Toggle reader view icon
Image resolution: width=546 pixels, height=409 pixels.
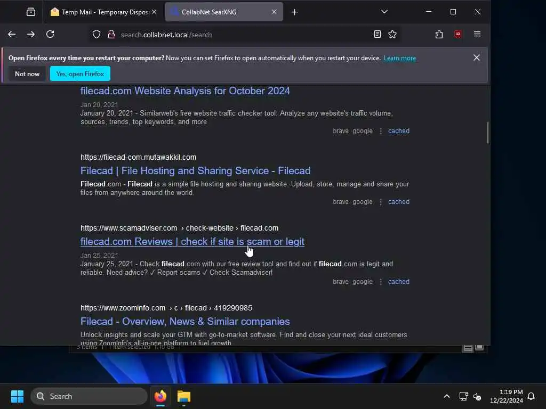click(377, 34)
